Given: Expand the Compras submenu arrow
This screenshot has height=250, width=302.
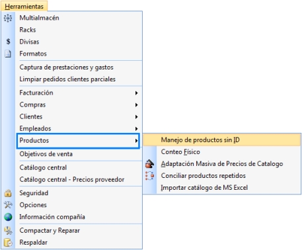Looking at the screenshot, I should click(136, 105).
